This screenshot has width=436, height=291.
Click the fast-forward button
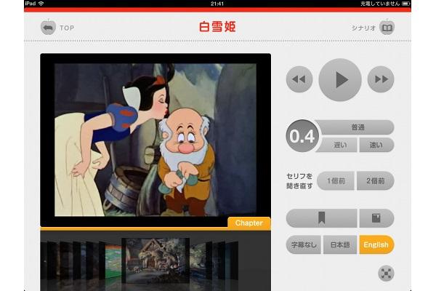click(380, 79)
